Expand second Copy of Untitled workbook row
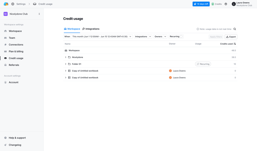 [x=66, y=77]
